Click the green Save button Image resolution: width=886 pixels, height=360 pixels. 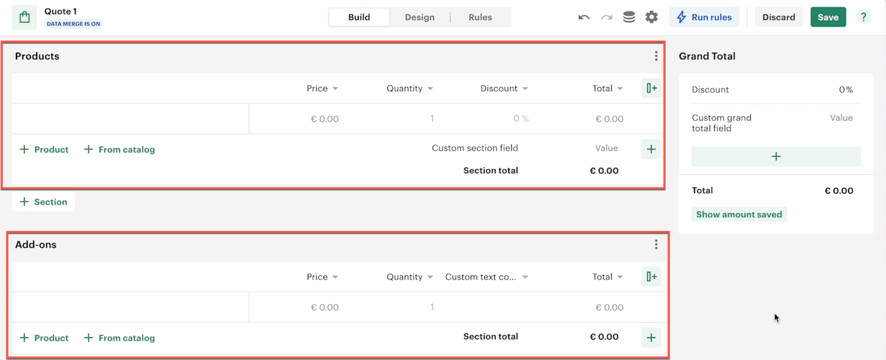[x=828, y=17]
